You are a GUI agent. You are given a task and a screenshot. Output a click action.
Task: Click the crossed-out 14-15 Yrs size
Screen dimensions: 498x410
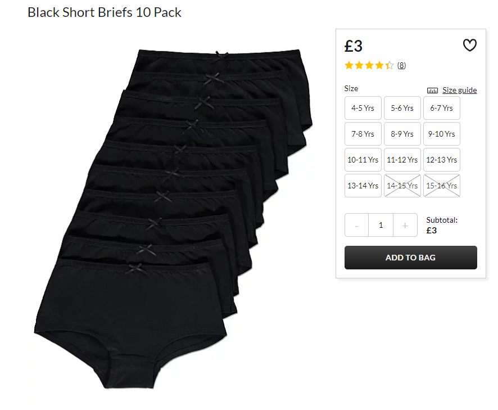coord(402,186)
